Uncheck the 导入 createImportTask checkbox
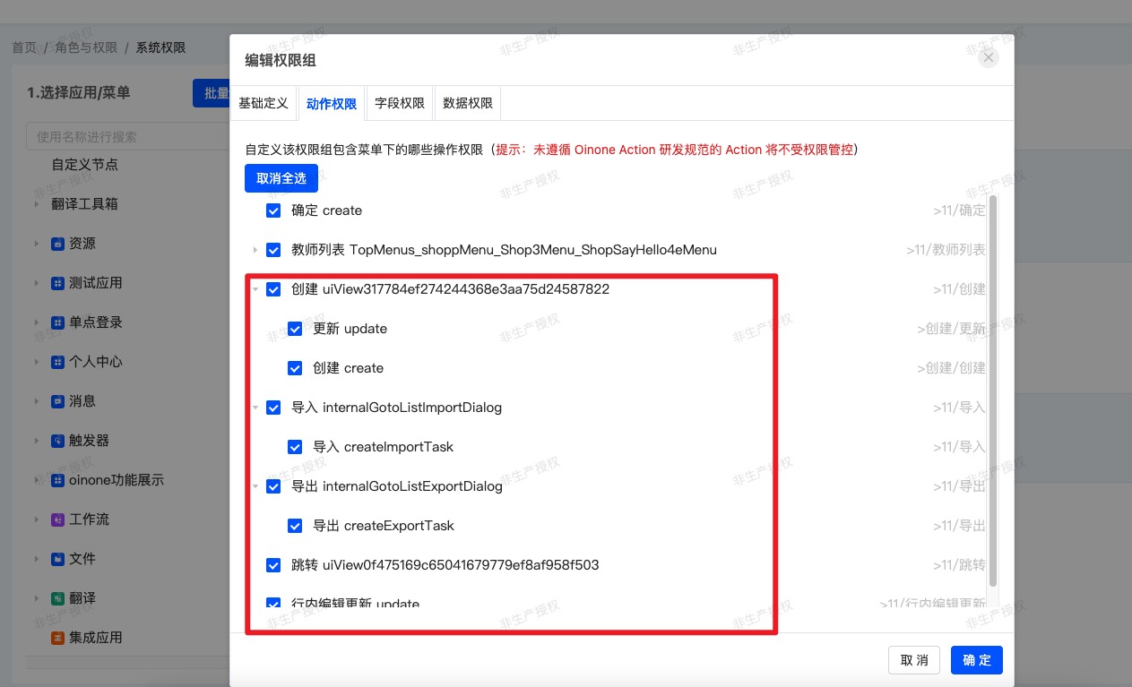1132x687 pixels. [295, 447]
